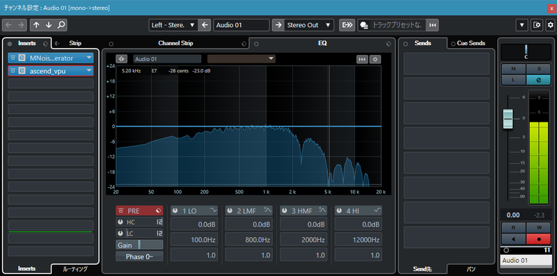Image resolution: width=557 pixels, height=276 pixels.
Task: Click the output routing right arrow icon
Action: pos(278,25)
